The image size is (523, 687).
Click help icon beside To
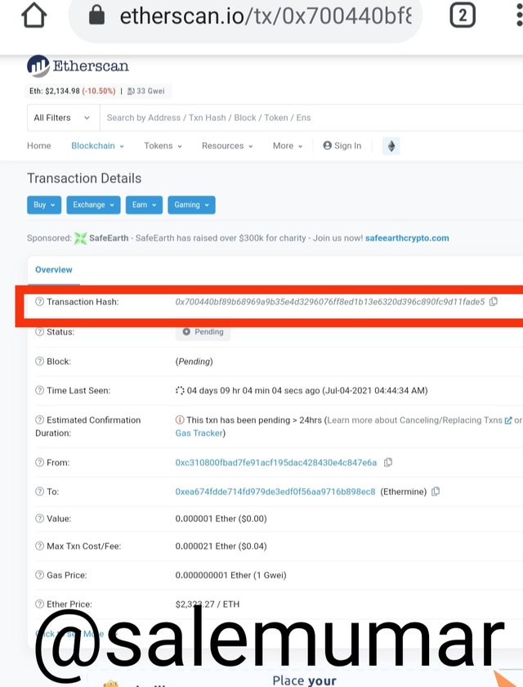(39, 492)
